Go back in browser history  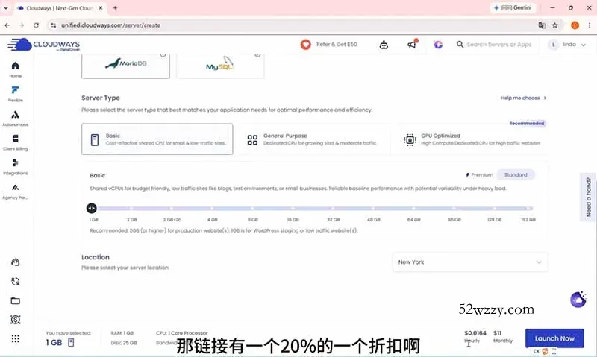coord(7,25)
